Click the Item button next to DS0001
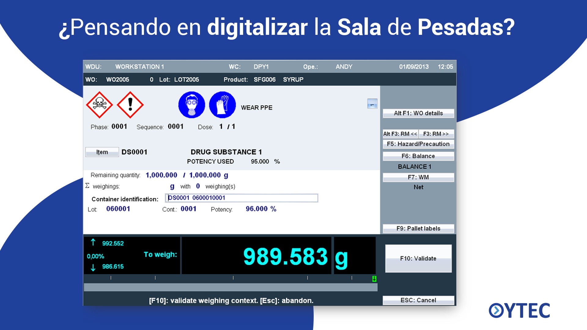The height and width of the screenshot is (330, 587). click(102, 152)
